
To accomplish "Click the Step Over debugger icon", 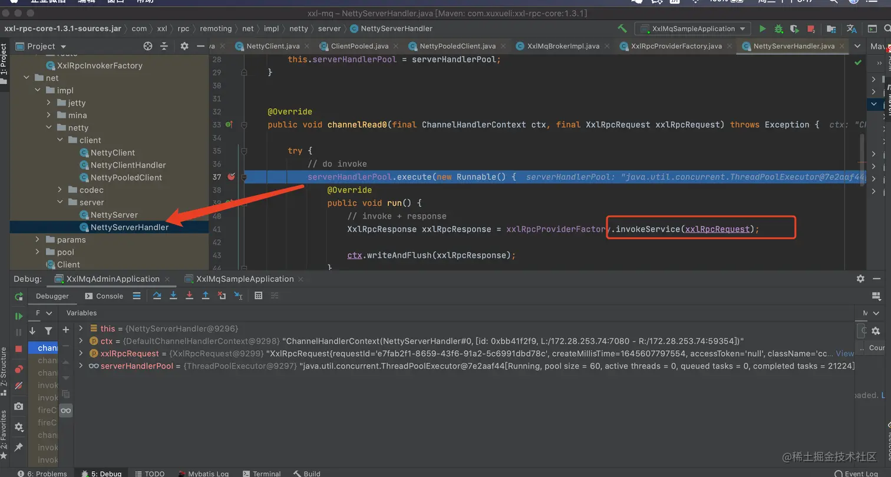I will [157, 296].
